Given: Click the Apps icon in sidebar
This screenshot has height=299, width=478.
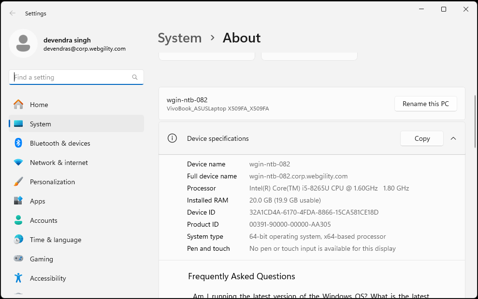Looking at the screenshot, I should 18,201.
